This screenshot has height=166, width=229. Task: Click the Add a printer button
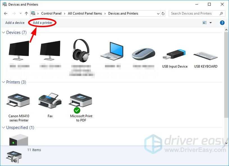click(x=42, y=23)
